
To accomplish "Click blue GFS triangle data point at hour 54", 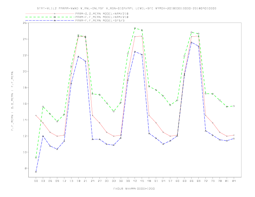I will click(x=163, y=144).
